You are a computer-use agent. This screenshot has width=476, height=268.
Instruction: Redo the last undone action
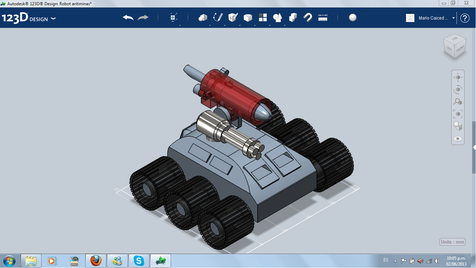pos(143,17)
